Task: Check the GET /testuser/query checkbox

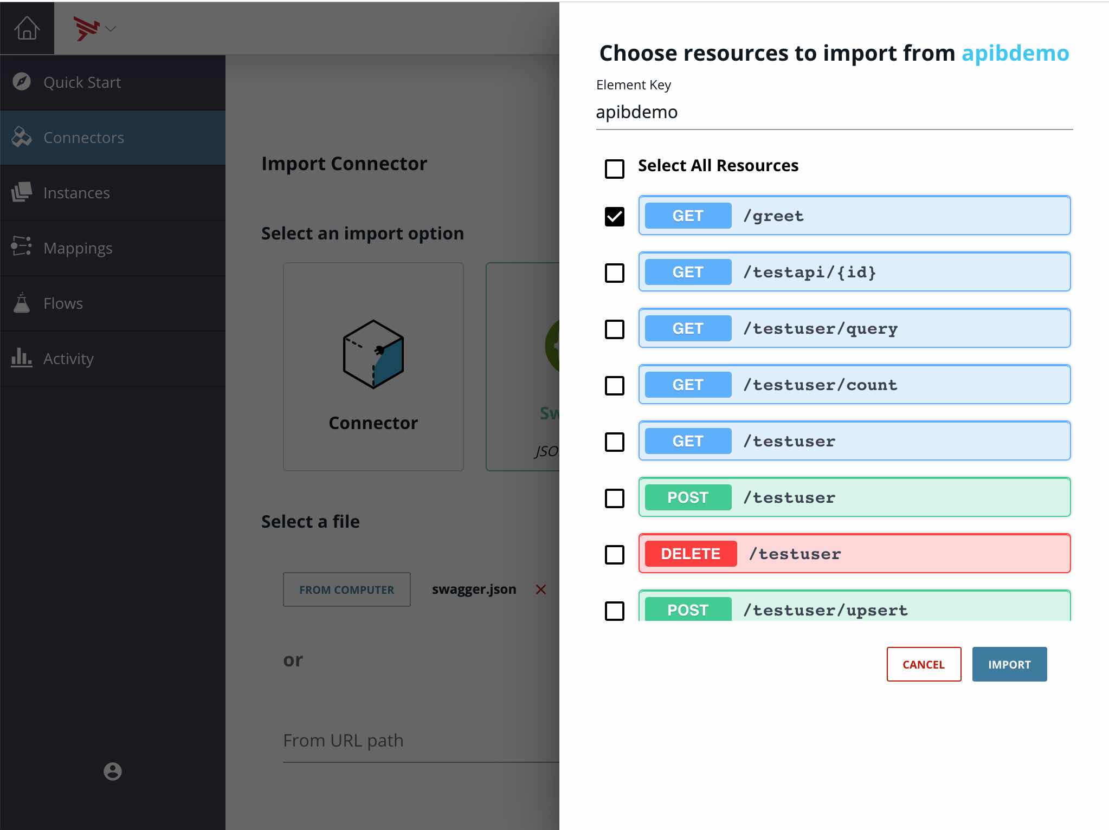Action: tap(615, 329)
